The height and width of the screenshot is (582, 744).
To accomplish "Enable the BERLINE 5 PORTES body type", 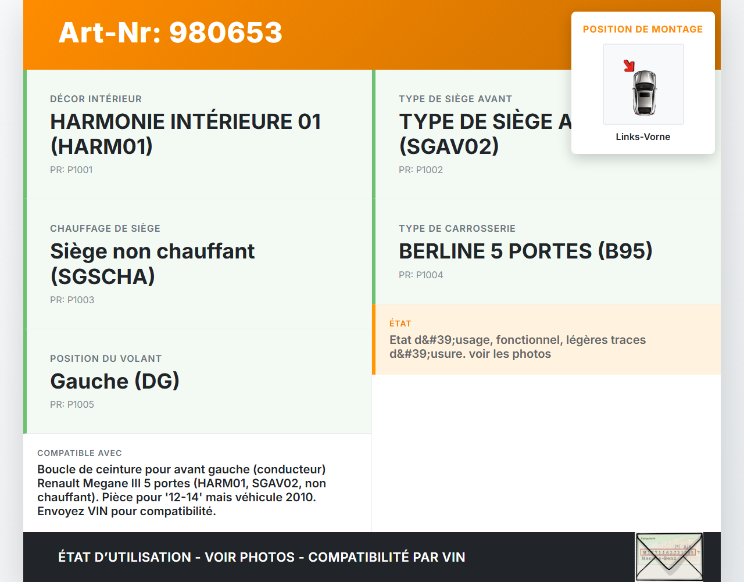I will click(x=525, y=251).
